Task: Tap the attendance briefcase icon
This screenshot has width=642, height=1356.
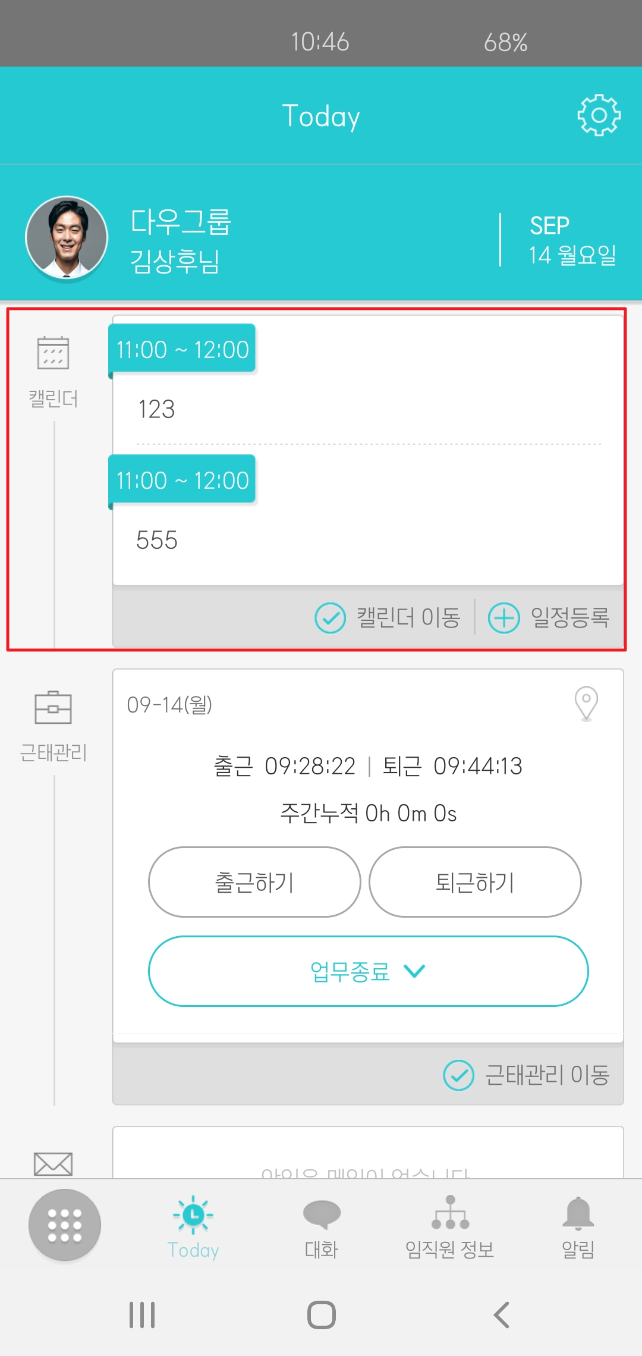Action: [x=53, y=707]
